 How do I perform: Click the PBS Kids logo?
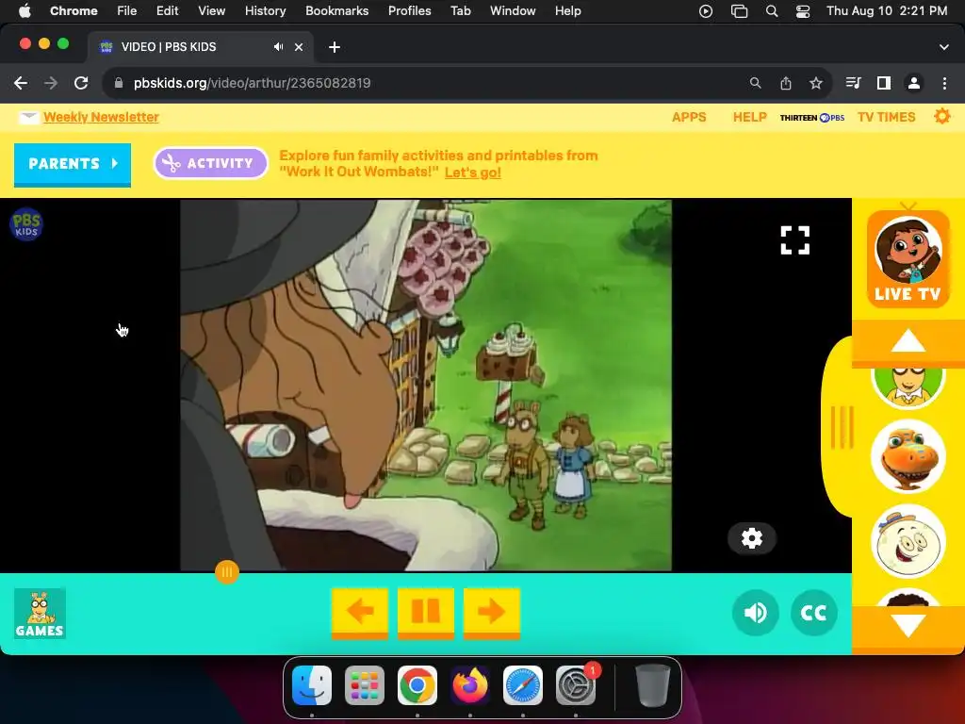tap(26, 224)
